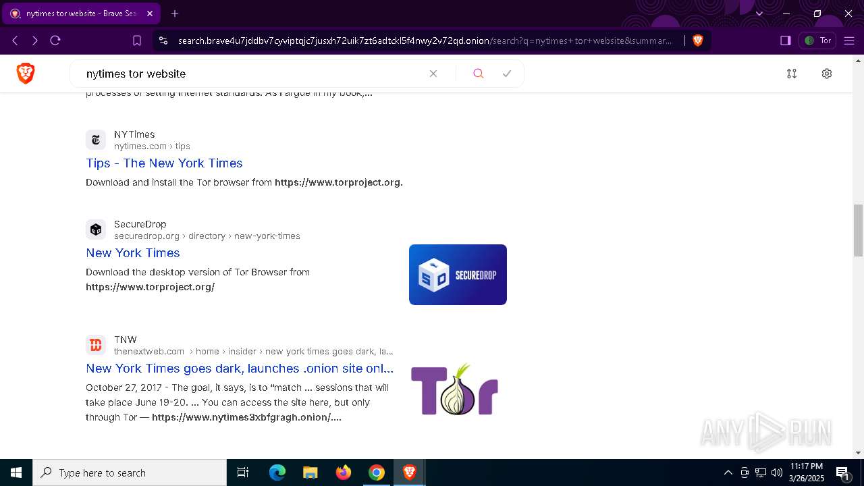View site information icon in address bar
This screenshot has height=486, width=864.
click(x=163, y=40)
